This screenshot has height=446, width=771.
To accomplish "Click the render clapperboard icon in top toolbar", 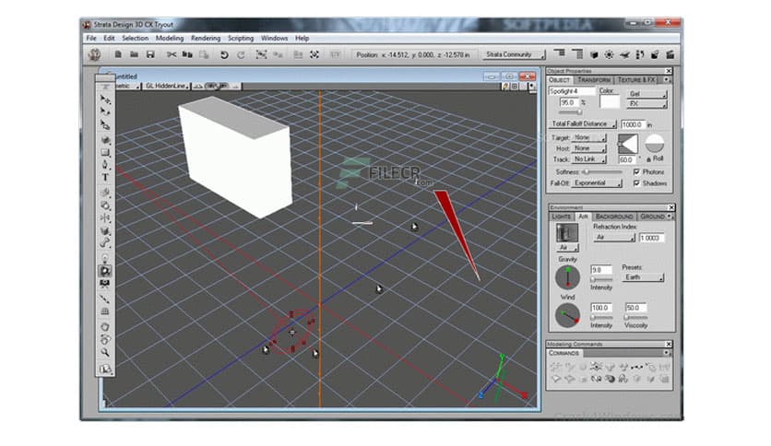I will click(670, 54).
